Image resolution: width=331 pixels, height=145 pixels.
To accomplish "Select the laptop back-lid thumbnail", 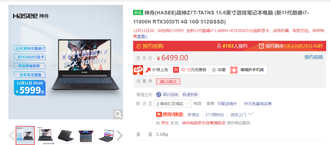I will [66, 135].
